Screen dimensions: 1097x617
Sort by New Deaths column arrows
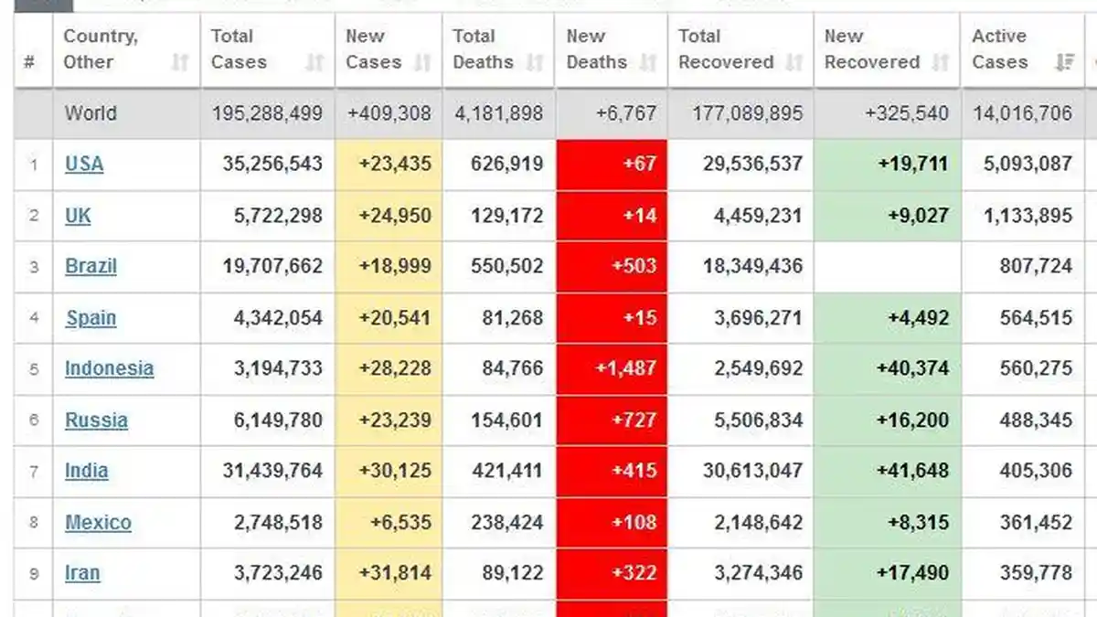coord(648,63)
